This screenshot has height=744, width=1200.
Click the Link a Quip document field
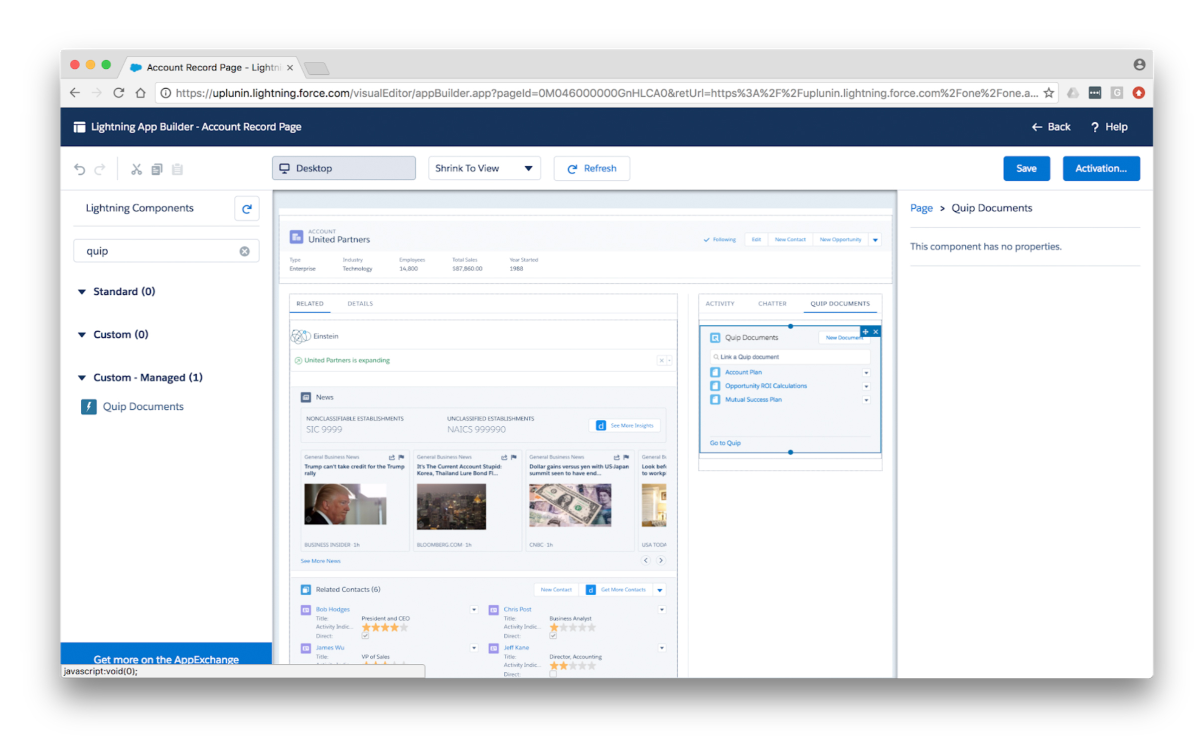(x=790, y=357)
